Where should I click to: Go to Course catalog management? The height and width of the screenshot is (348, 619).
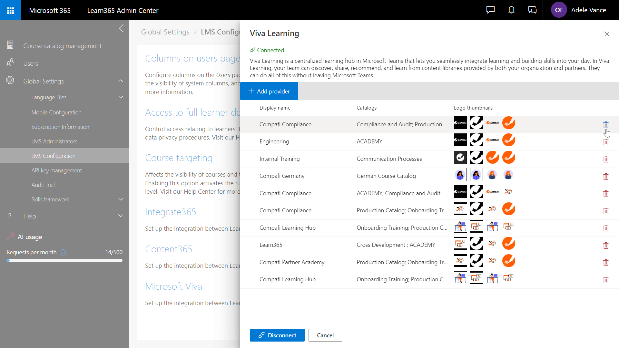pos(62,46)
